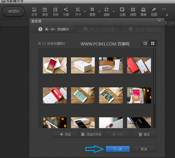Select the 旋转 rotate tool

click(x=107, y=12)
